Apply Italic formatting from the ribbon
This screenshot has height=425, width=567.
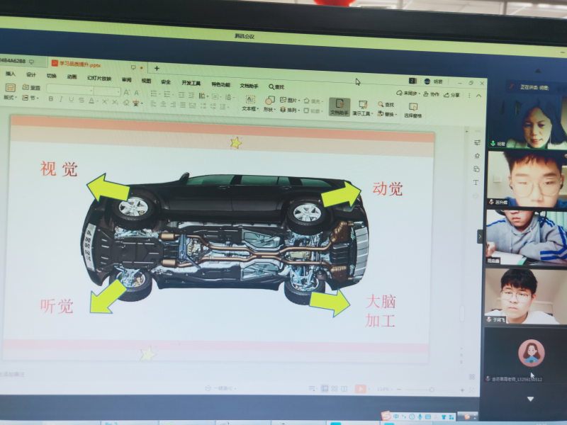(61, 100)
